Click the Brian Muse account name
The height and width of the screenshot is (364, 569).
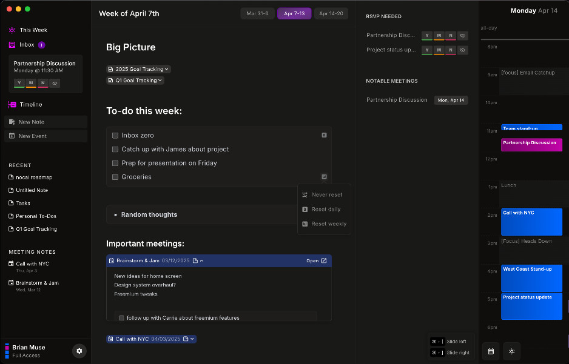(29, 348)
